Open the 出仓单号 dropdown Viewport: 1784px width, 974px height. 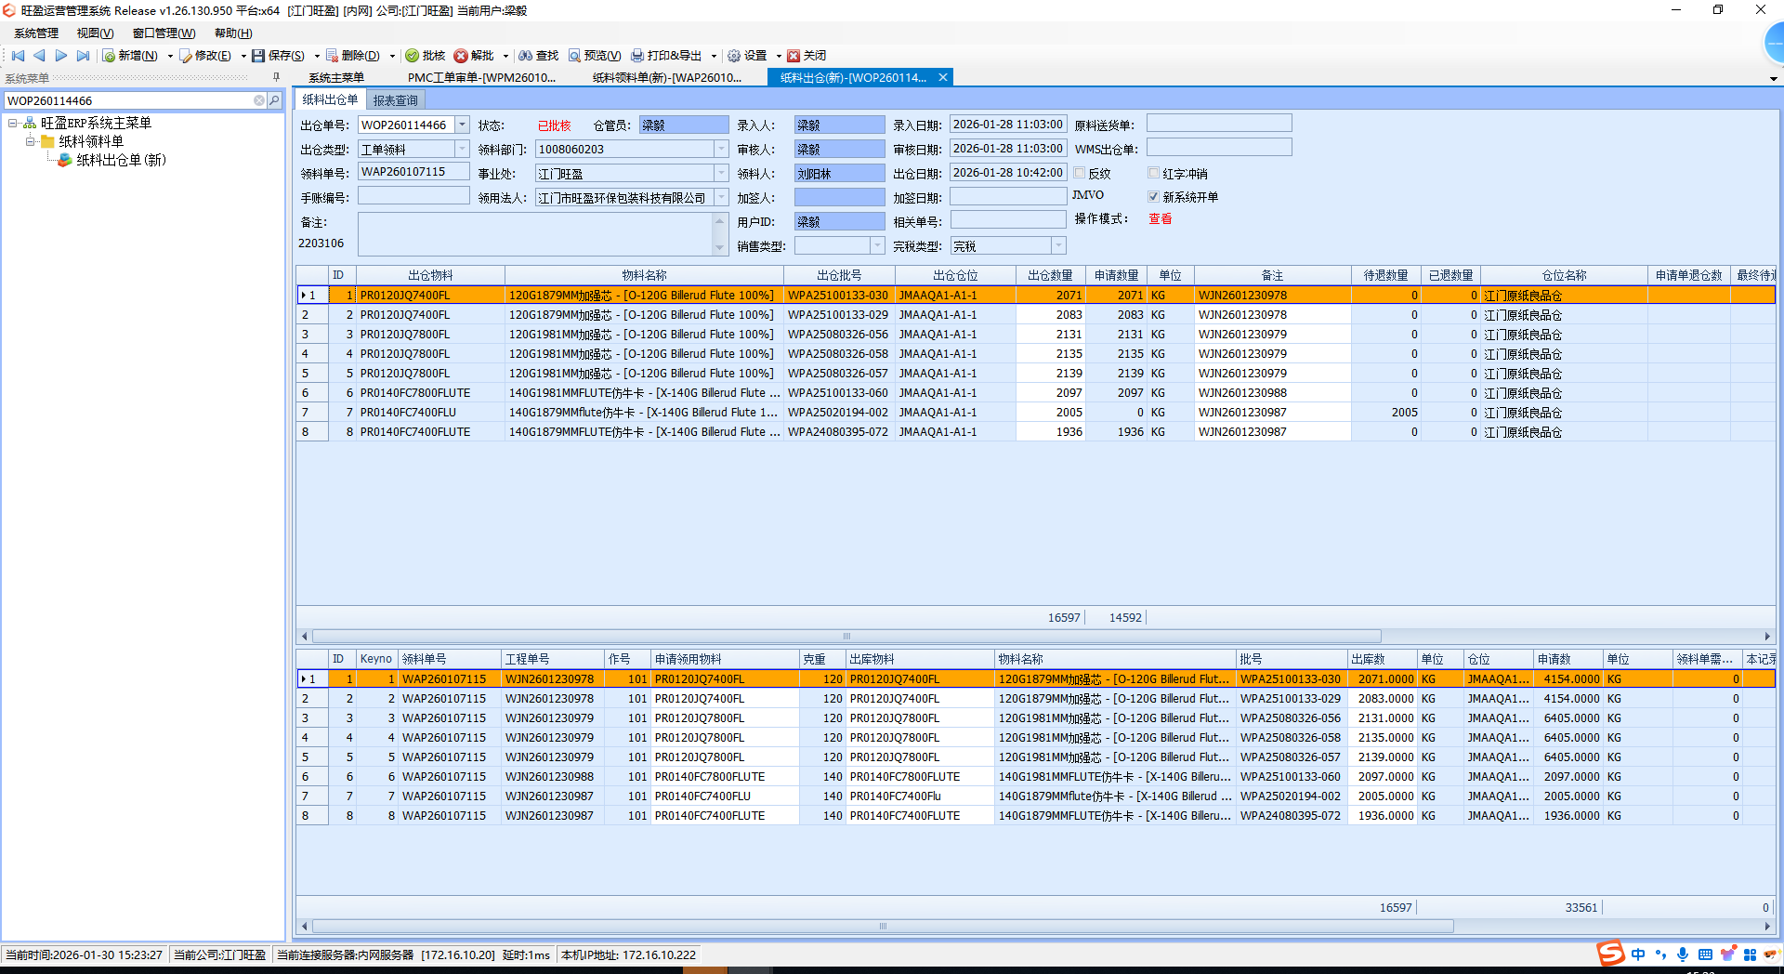[x=462, y=125]
